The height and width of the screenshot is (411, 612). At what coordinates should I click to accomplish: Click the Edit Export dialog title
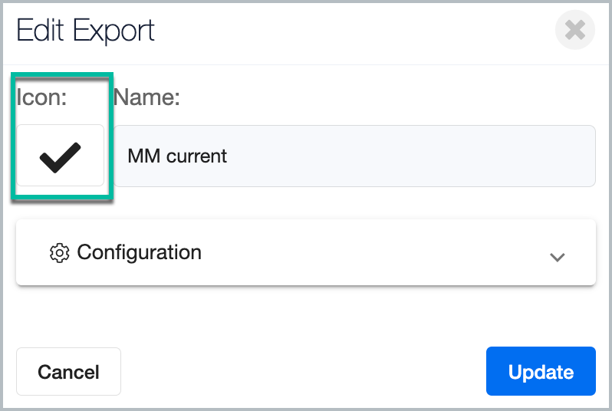tap(85, 31)
